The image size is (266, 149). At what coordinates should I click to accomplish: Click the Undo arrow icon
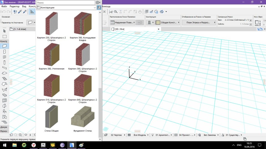point(4,12)
